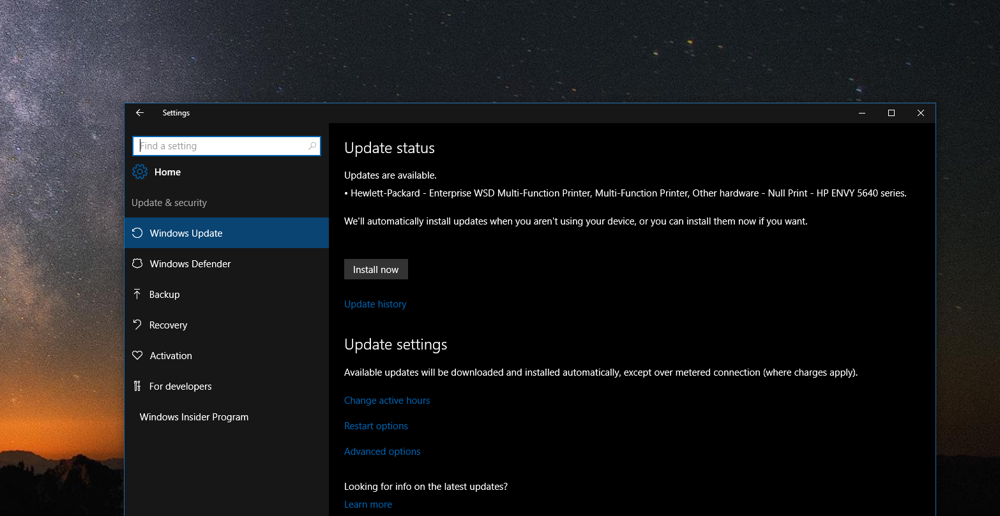Open Windows Defender settings
Screen dimensions: 1000x516
click(x=227, y=263)
